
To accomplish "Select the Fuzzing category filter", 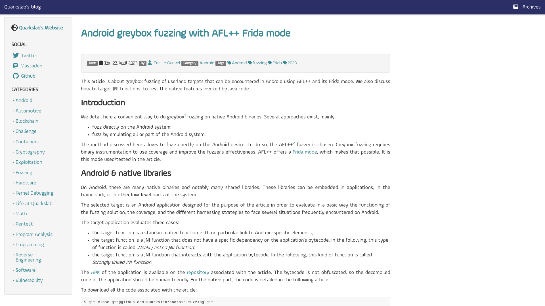I will (24, 172).
